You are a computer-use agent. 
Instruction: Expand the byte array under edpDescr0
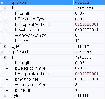coord(5,46)
